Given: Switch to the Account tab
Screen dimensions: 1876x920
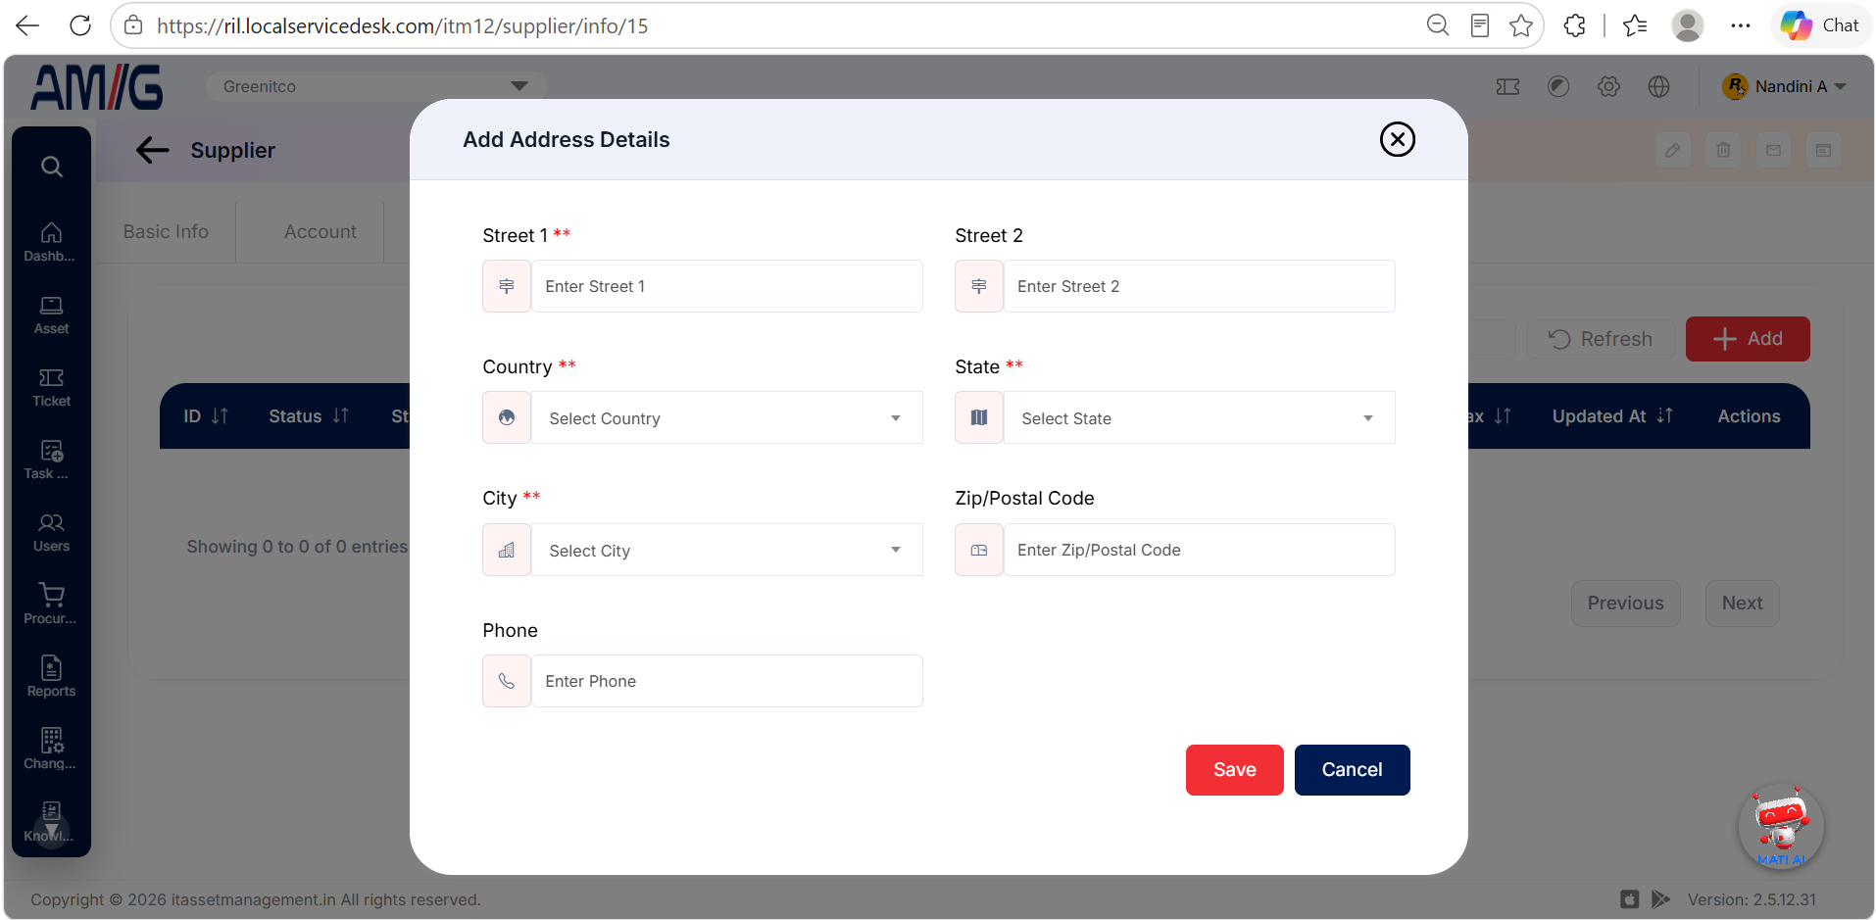Looking at the screenshot, I should 321,232.
